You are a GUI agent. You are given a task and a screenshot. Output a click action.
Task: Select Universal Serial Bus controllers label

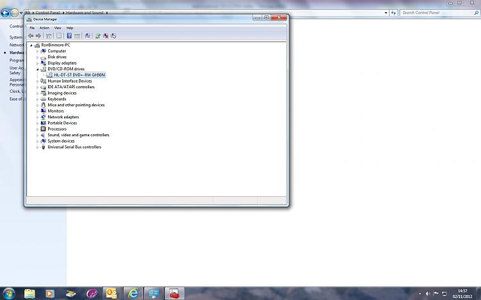point(74,147)
